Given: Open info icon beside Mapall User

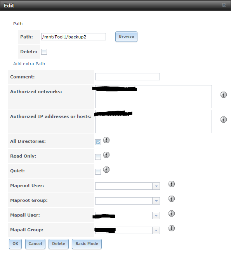Looking at the screenshot, I should 172,213.
